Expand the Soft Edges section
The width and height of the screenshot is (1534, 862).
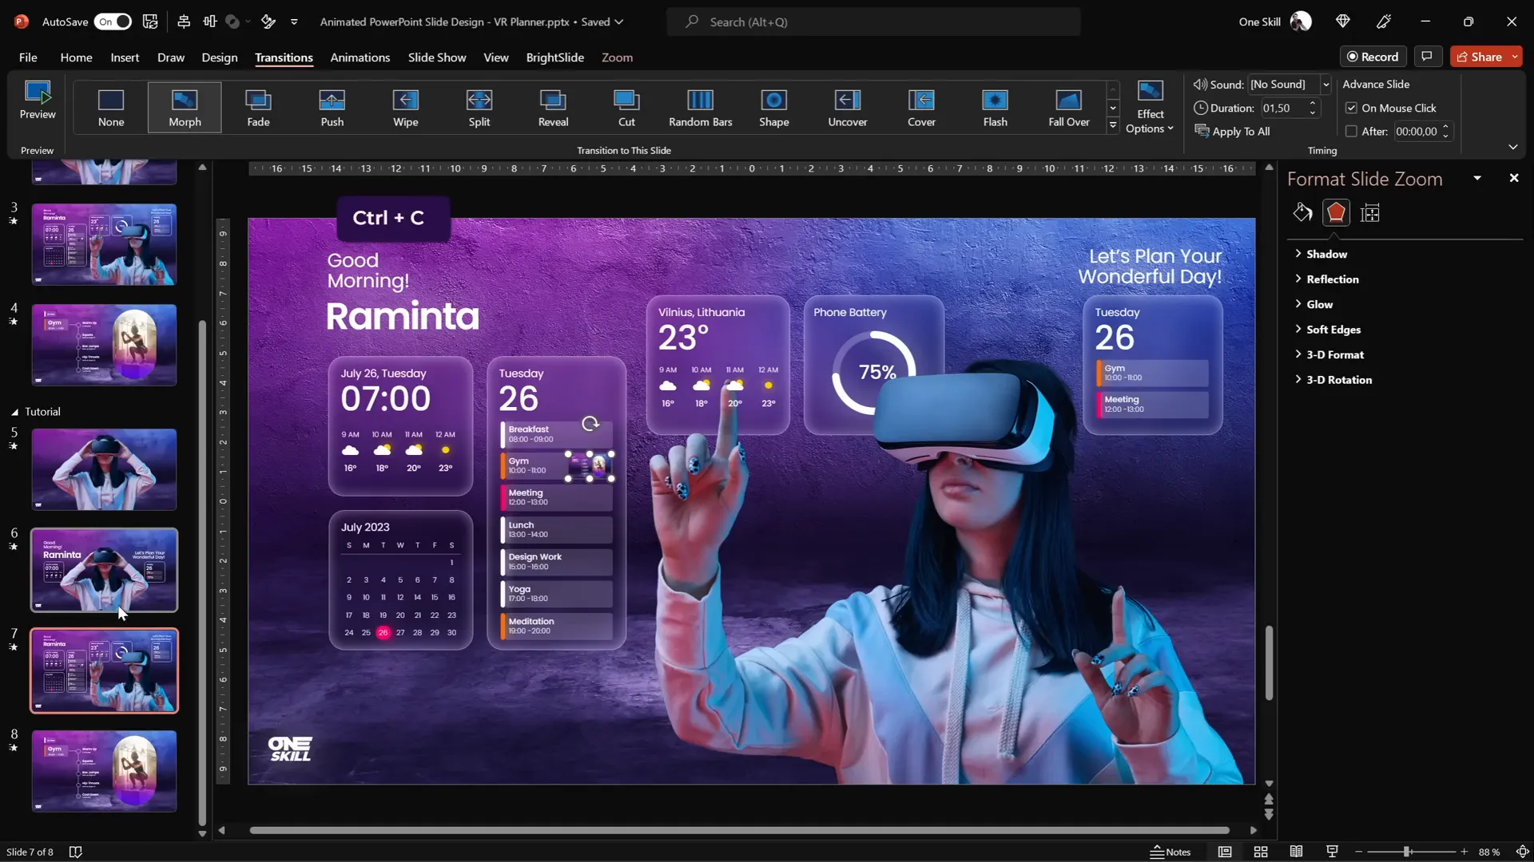tap(1333, 330)
